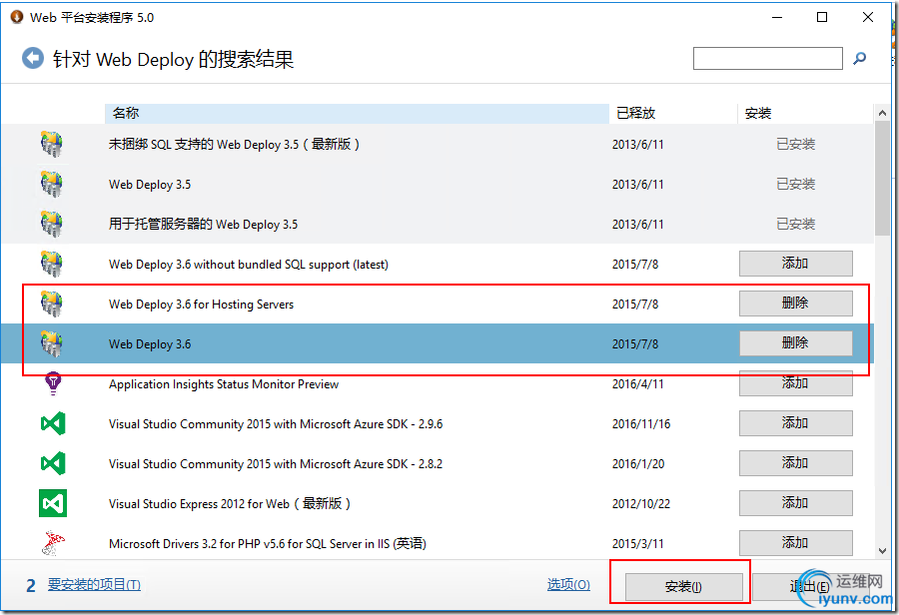Select 用于托管服务器的 Web Deploy 3.5 text

tap(203, 224)
